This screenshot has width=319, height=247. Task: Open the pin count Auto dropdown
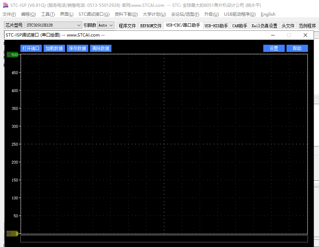106,25
